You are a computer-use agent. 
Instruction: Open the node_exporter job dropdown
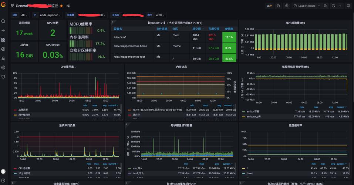click(x=50, y=15)
